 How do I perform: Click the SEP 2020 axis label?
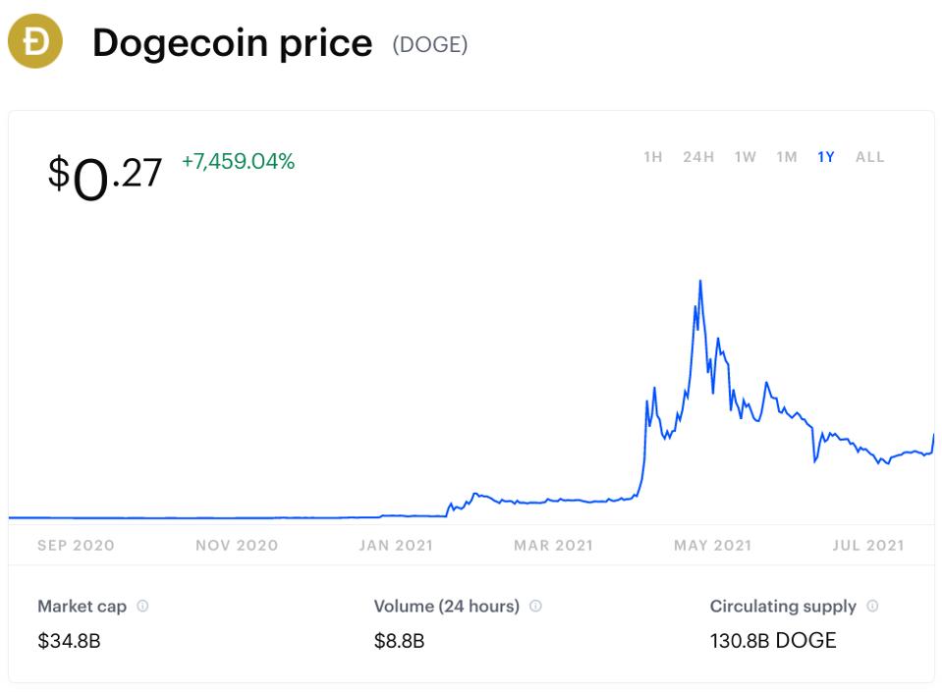tap(76, 545)
